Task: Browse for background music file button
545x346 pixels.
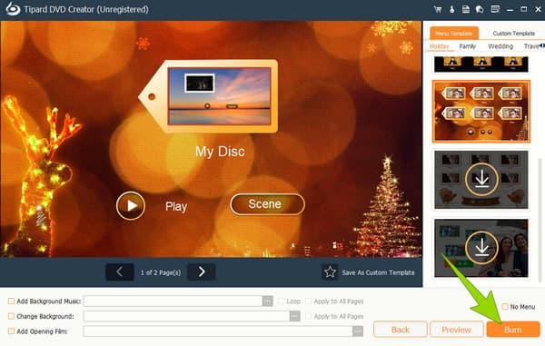Action: [267, 302]
